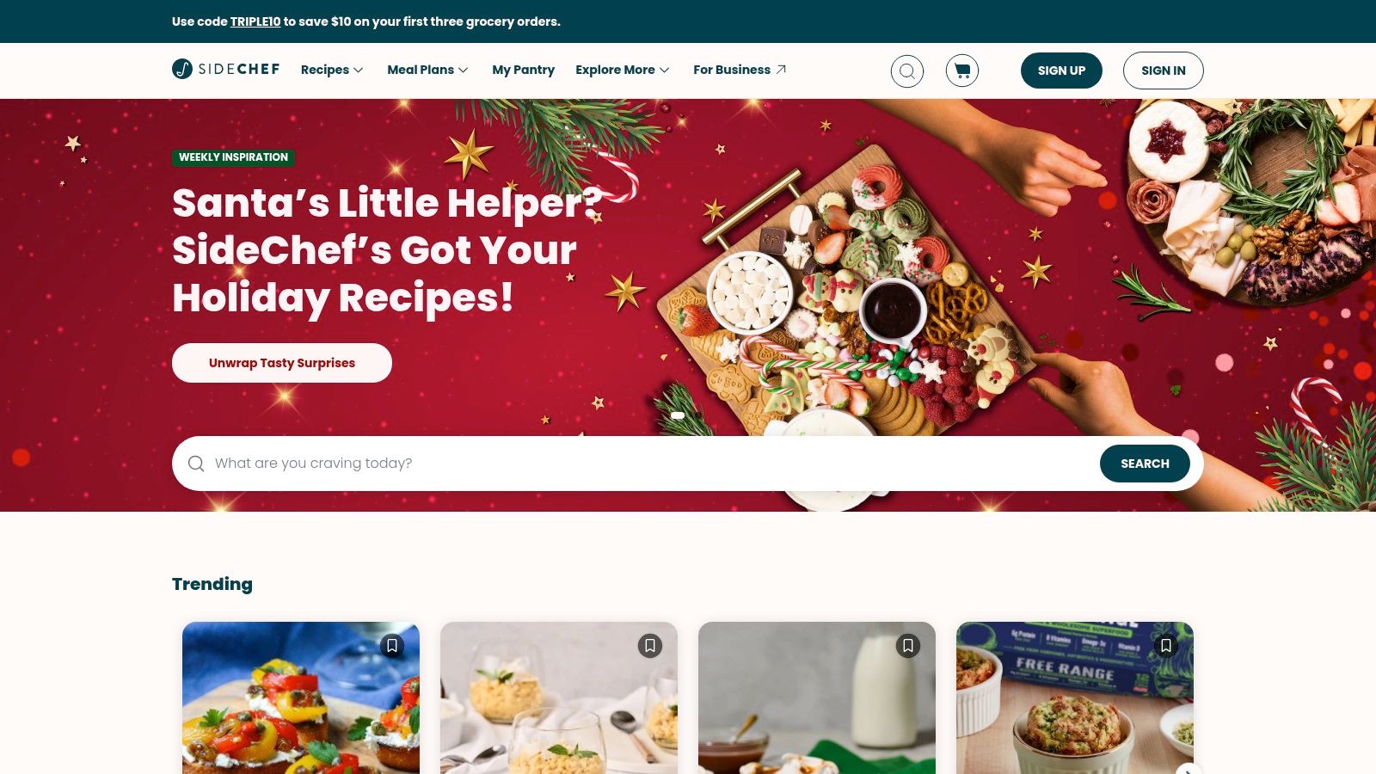Click the SIGN IN button
The width and height of the screenshot is (1376, 774).
pyautogui.click(x=1163, y=71)
